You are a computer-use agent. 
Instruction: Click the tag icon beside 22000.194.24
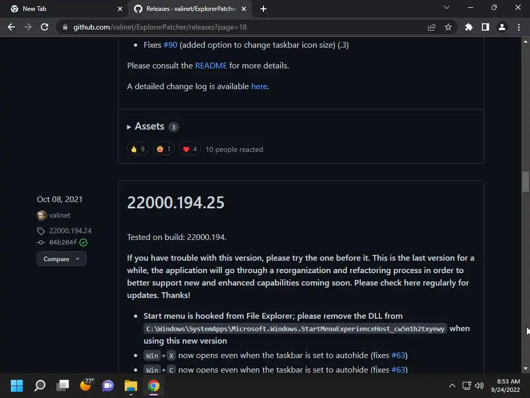[41, 231]
